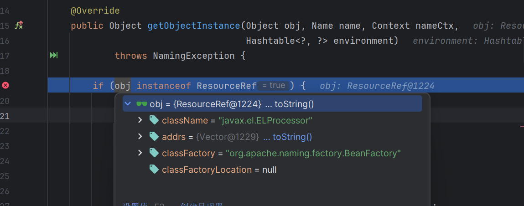Click the breakpoint icon in the gutter
This screenshot has width=524, height=206.
pyautogui.click(x=5, y=85)
